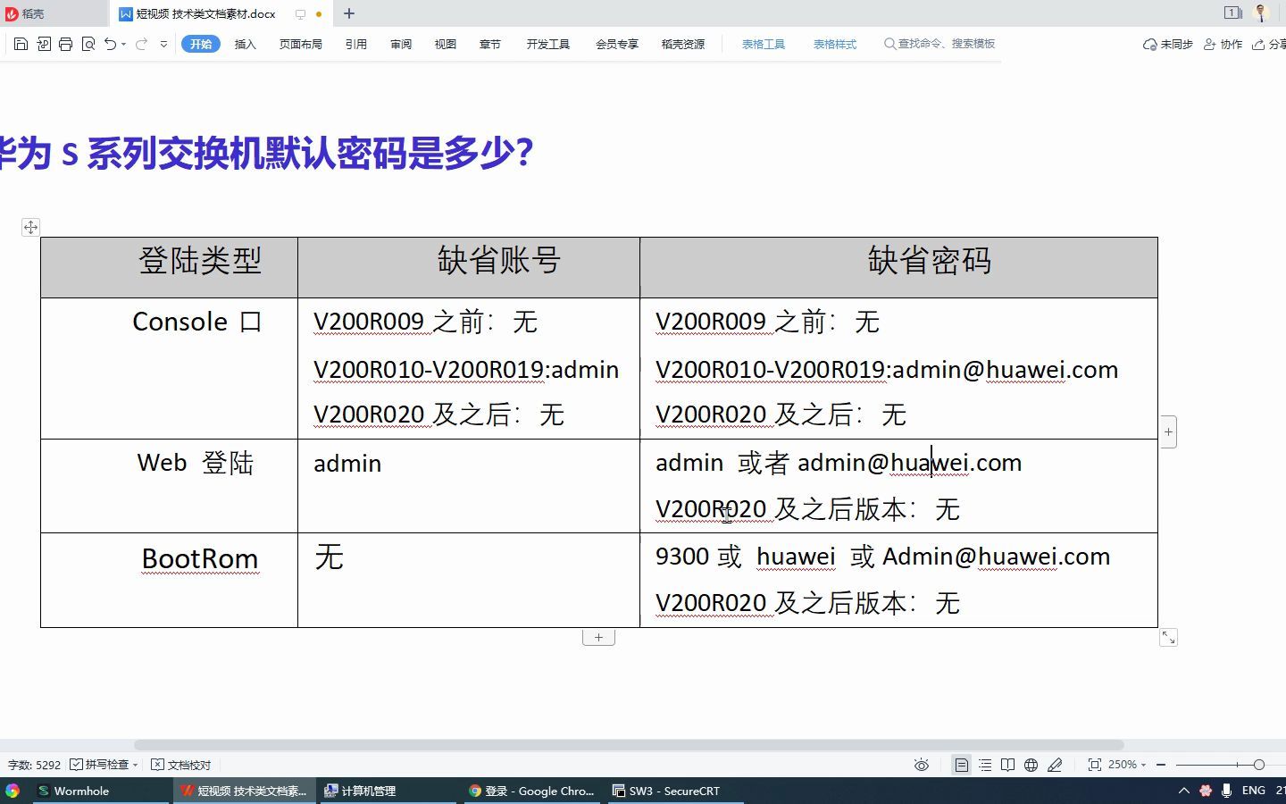Click 'V200R010-V200R019:admin@huawei.com' text
Screen dimensions: 1286x804
[887, 370]
